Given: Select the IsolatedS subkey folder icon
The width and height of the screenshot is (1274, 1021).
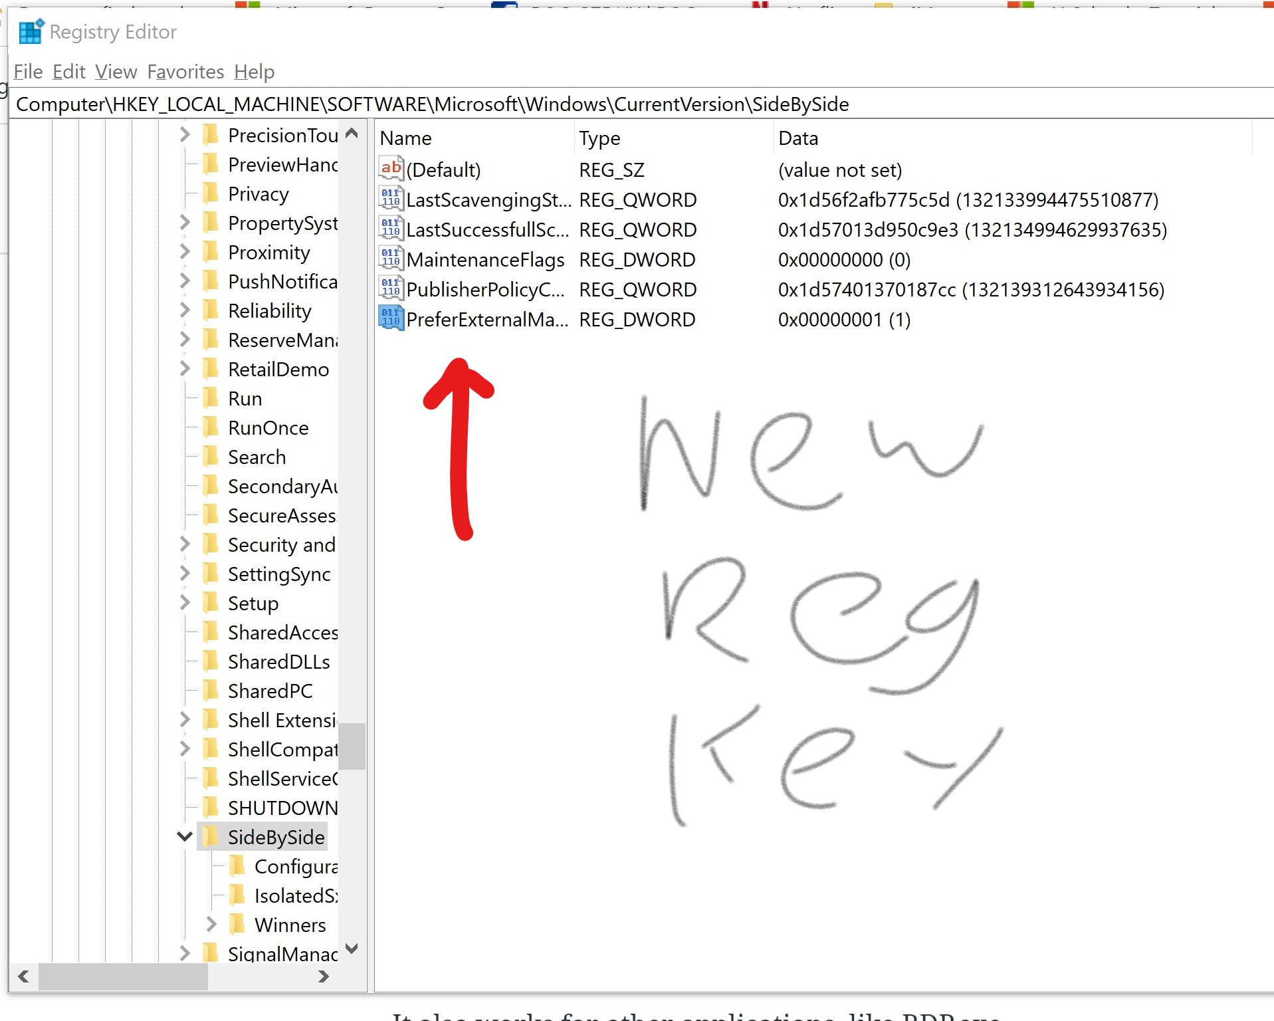Looking at the screenshot, I should point(237,895).
